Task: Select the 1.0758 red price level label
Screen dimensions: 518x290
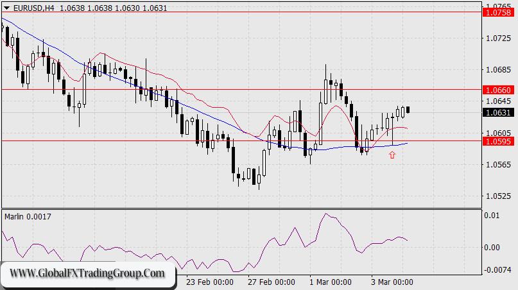Action: 499,13
